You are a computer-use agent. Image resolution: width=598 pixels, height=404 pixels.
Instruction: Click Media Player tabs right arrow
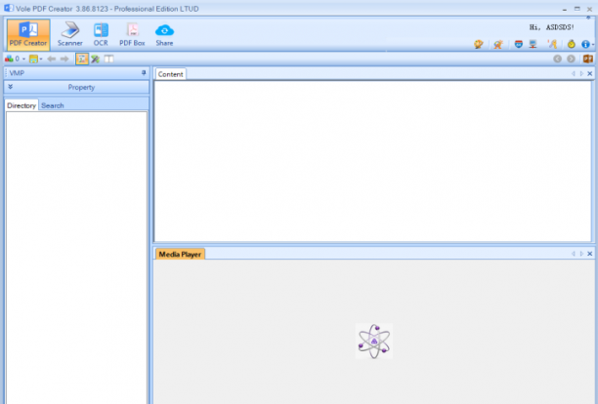581,254
